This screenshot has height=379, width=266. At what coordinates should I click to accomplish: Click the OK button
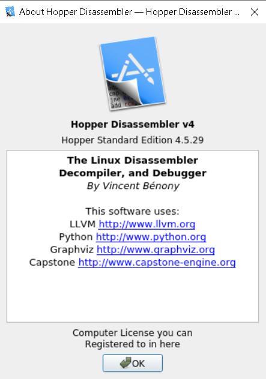click(x=132, y=363)
